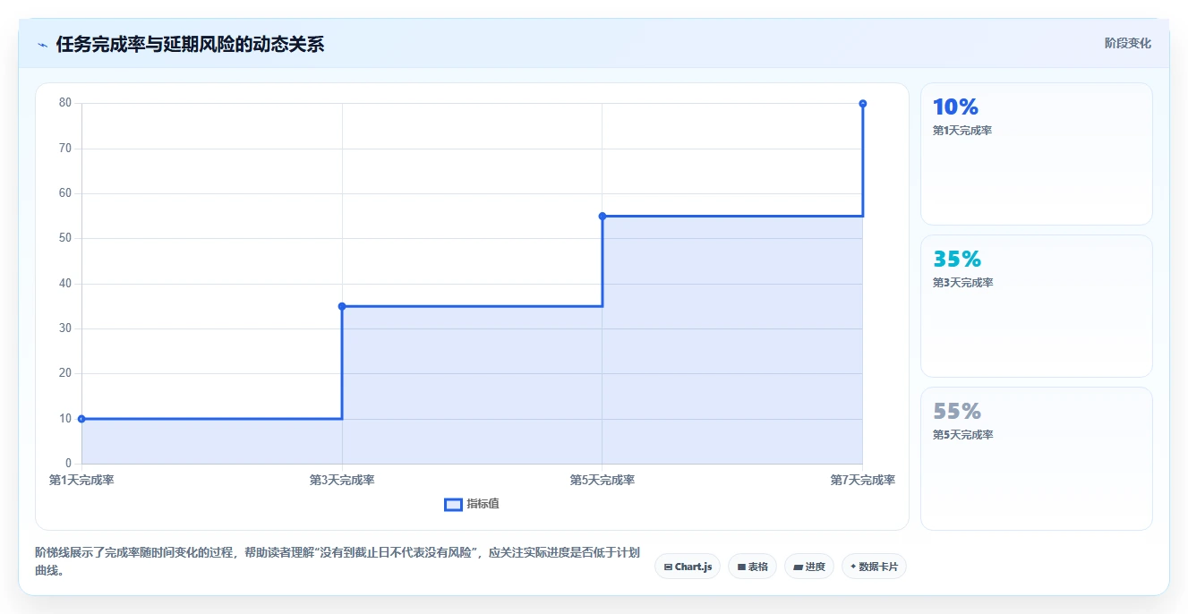Click the lightning icon beside the title
The width and height of the screenshot is (1188, 614).
coord(42,45)
